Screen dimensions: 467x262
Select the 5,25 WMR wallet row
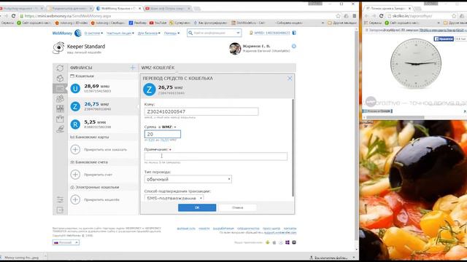(x=103, y=124)
